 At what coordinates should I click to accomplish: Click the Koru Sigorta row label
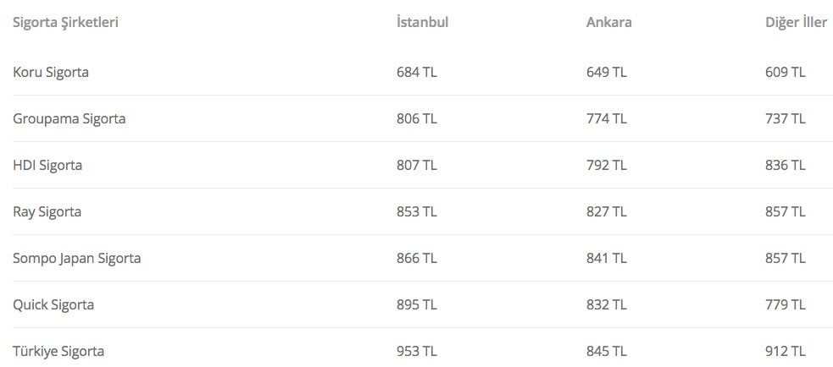(51, 72)
